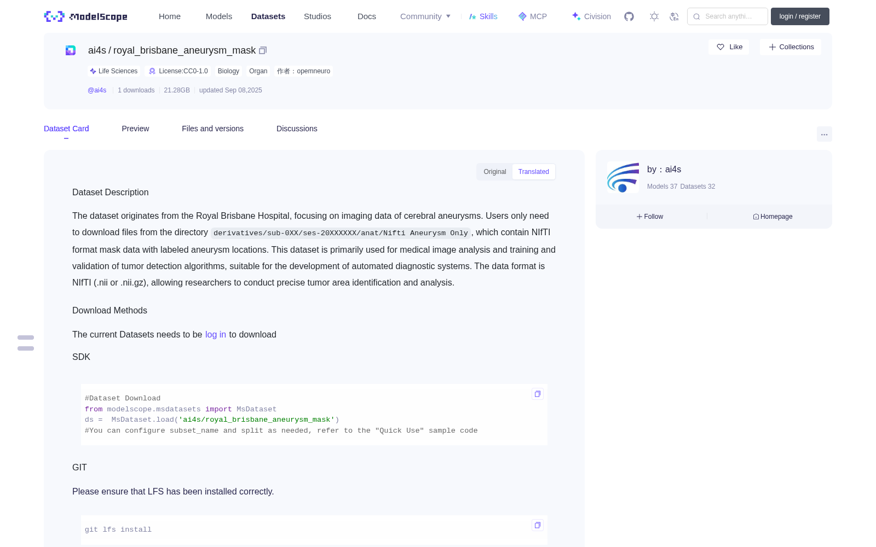This screenshot has height=547, width=876.
Task: Click the house icon beside Homepage
Action: click(x=756, y=217)
